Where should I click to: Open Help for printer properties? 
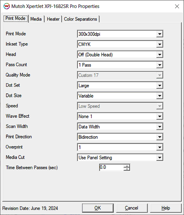pos(166,208)
